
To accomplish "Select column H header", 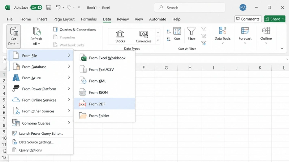I will coord(190,68).
